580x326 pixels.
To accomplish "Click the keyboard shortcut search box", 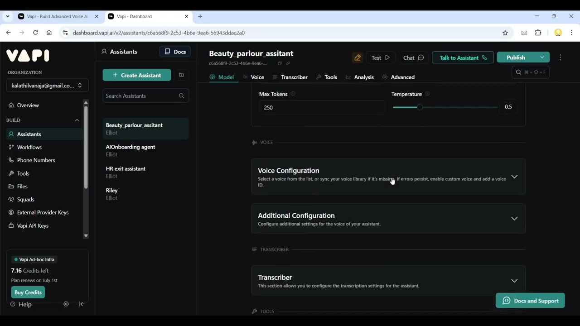I will (x=531, y=72).
